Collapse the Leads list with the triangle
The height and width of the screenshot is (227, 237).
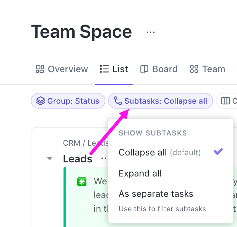[x=50, y=159]
